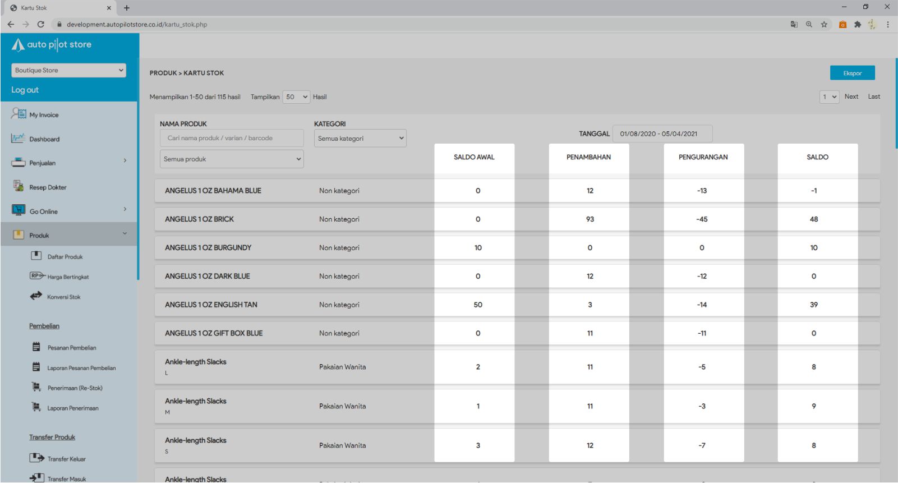Expand the Semua kategori dropdown
The height and width of the screenshot is (483, 898).
click(360, 139)
